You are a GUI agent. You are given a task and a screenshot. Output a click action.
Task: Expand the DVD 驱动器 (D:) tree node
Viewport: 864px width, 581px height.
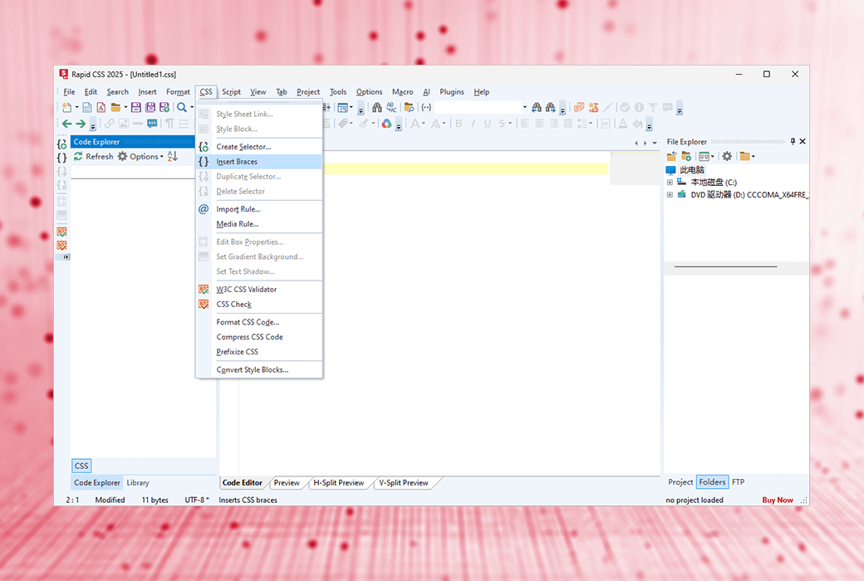click(x=670, y=195)
